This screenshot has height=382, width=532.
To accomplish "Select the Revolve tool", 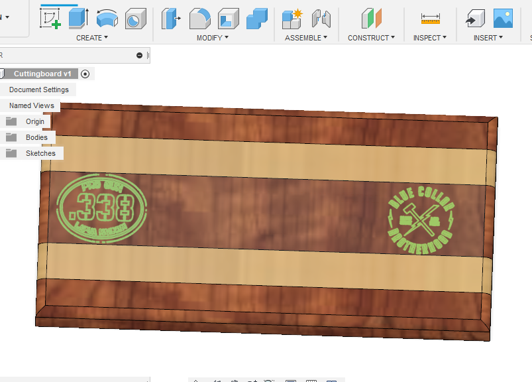I will tap(107, 19).
